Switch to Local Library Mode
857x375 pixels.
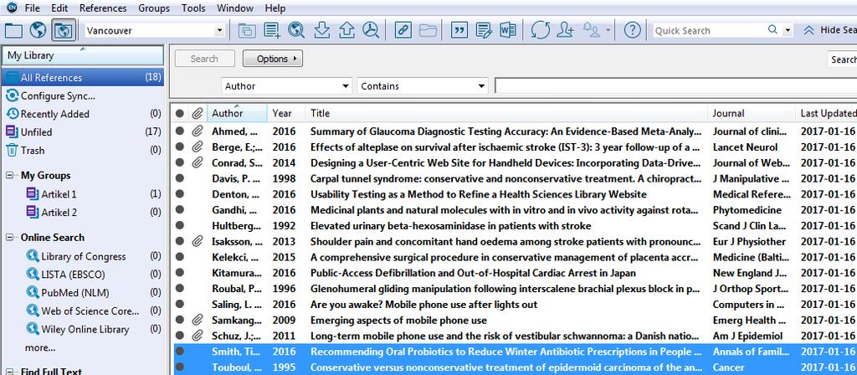(13, 31)
